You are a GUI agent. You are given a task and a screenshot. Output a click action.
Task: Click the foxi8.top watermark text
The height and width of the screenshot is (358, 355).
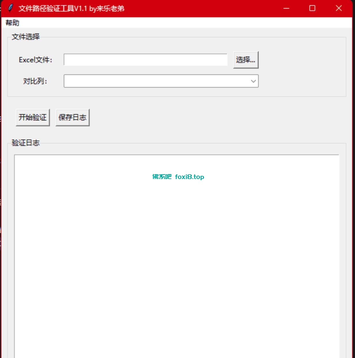pyautogui.click(x=189, y=177)
